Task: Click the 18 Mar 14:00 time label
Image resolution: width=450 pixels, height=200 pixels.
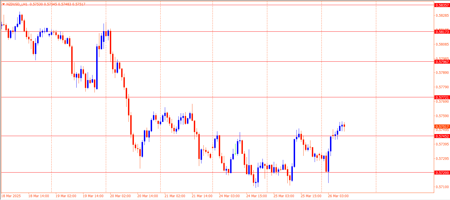Action: [39, 196]
